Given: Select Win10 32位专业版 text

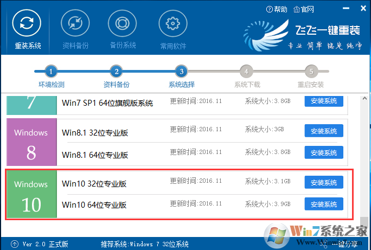Looking at the screenshot, I should [94, 183].
